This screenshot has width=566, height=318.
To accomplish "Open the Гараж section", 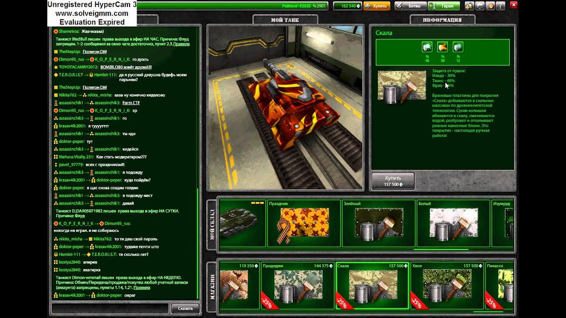I will pyautogui.click(x=444, y=6).
